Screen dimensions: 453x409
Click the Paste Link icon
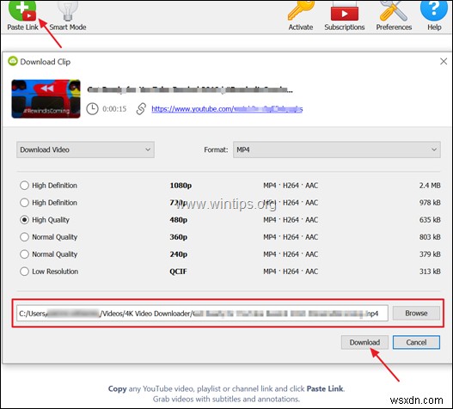point(22,10)
